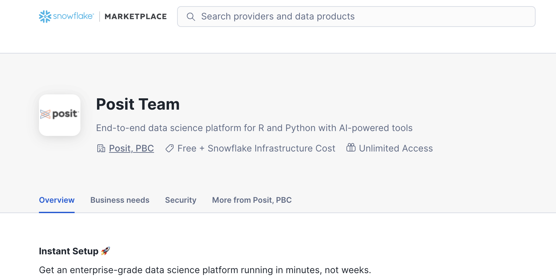Click the End-to-end data science platform tagline

(254, 128)
